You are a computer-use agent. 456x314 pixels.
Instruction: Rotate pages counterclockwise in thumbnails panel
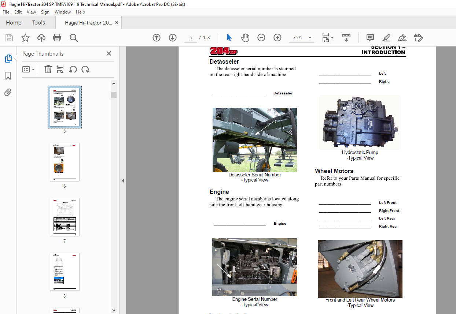(73, 69)
